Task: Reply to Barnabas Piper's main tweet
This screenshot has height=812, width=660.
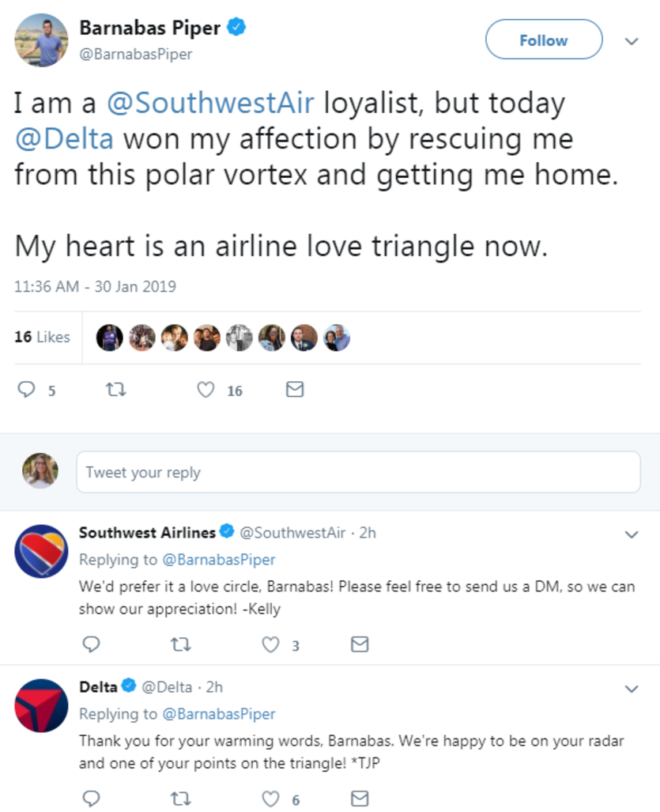Action: click(27, 390)
